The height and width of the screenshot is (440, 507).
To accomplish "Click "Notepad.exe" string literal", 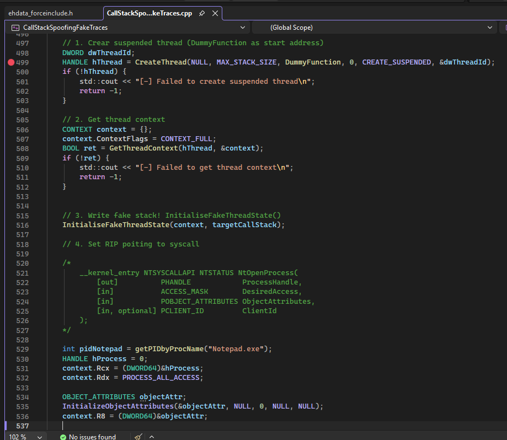I will tap(238, 349).
